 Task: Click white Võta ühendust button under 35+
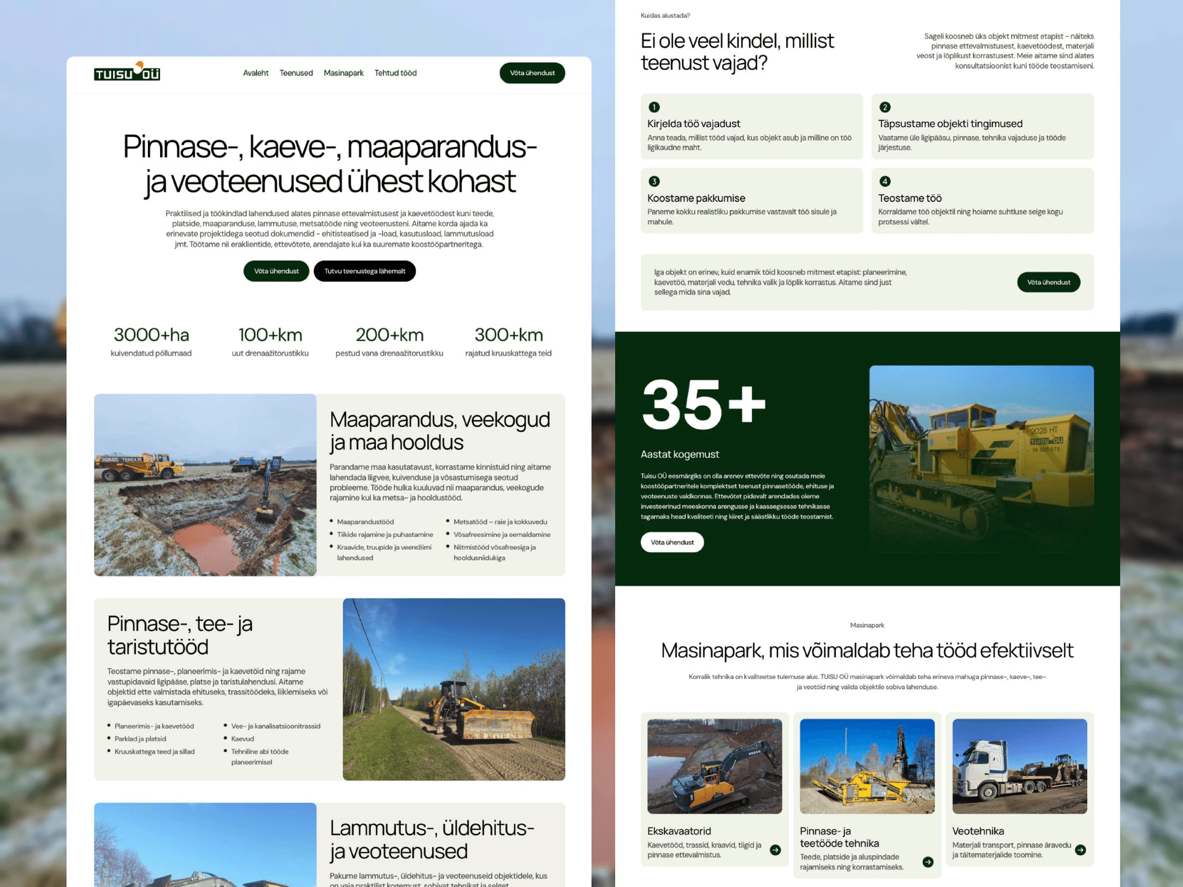coord(672,542)
